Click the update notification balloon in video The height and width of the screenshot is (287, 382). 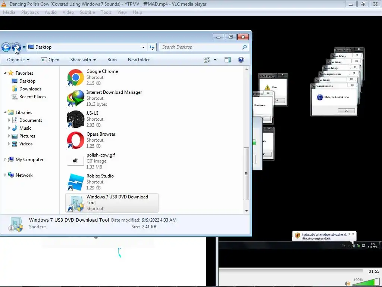[324, 236]
